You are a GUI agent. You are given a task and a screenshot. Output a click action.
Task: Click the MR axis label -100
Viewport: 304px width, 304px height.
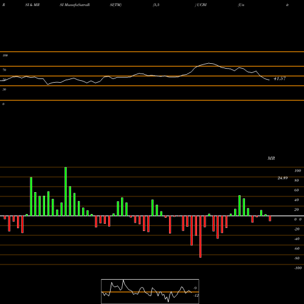[x=298, y=268]
